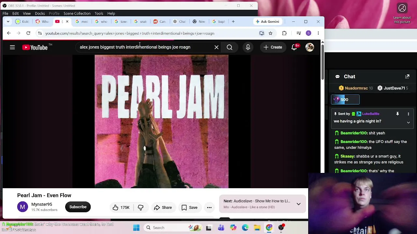This screenshot has height=234, width=417.
Task: Go to the YouTube home logo
Action: [x=35, y=47]
